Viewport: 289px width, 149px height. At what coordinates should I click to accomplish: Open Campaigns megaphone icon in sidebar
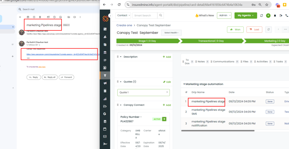pyautogui.click(x=105, y=83)
